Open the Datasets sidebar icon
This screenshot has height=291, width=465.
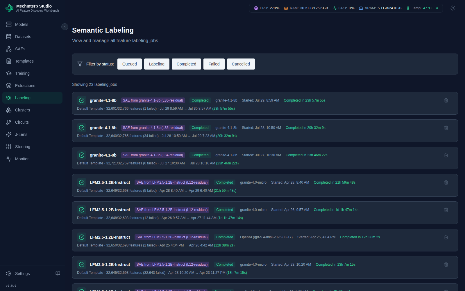pyautogui.click(x=9, y=37)
